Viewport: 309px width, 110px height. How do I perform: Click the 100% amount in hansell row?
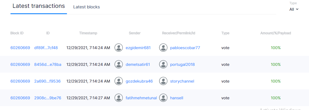click(276, 98)
